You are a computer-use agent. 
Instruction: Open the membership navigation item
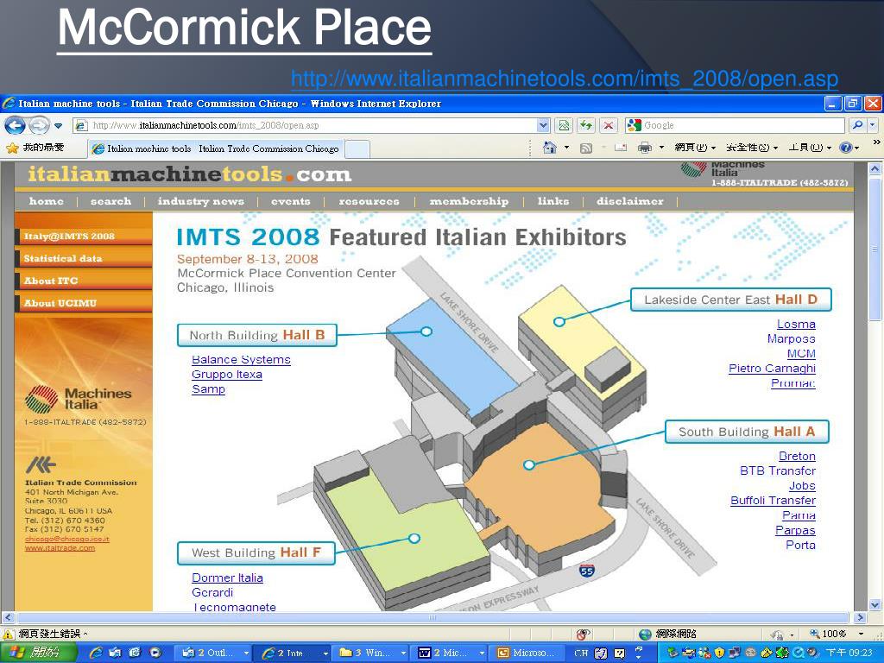click(x=469, y=201)
